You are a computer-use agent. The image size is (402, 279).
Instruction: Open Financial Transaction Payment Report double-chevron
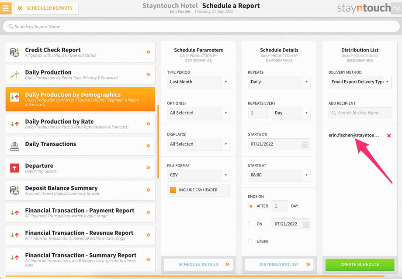tap(148, 212)
